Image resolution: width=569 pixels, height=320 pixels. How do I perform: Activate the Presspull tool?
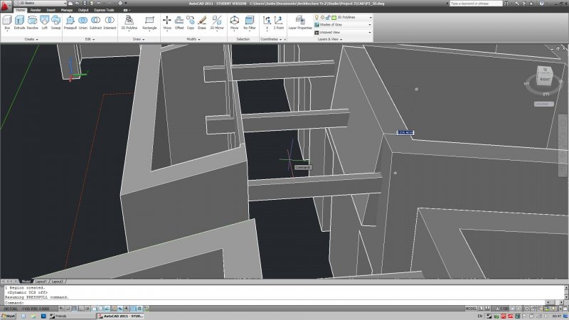click(x=70, y=21)
